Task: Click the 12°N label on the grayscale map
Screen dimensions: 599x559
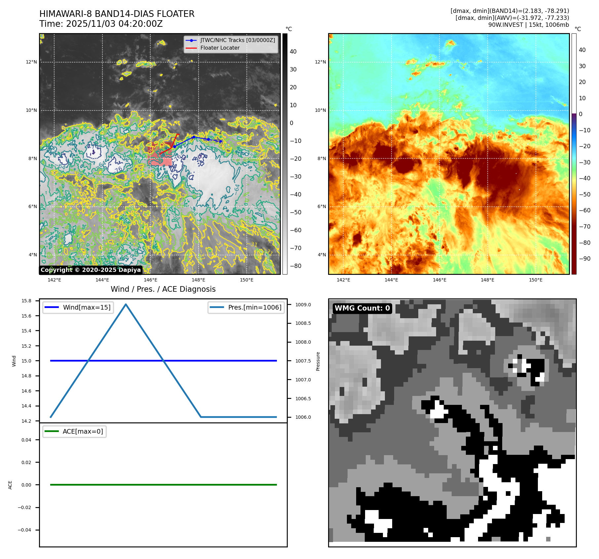Action: pos(31,62)
